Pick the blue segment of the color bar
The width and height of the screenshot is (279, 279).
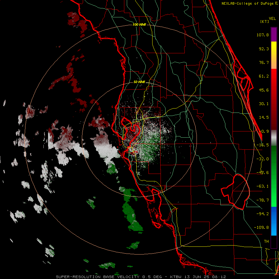coord(274,221)
